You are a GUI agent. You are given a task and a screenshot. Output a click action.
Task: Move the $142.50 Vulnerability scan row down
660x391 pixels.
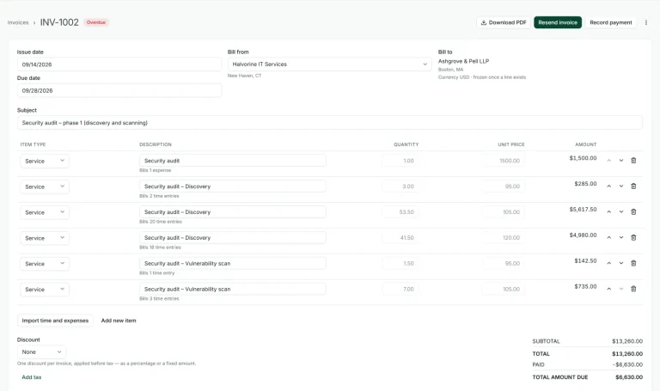point(621,263)
